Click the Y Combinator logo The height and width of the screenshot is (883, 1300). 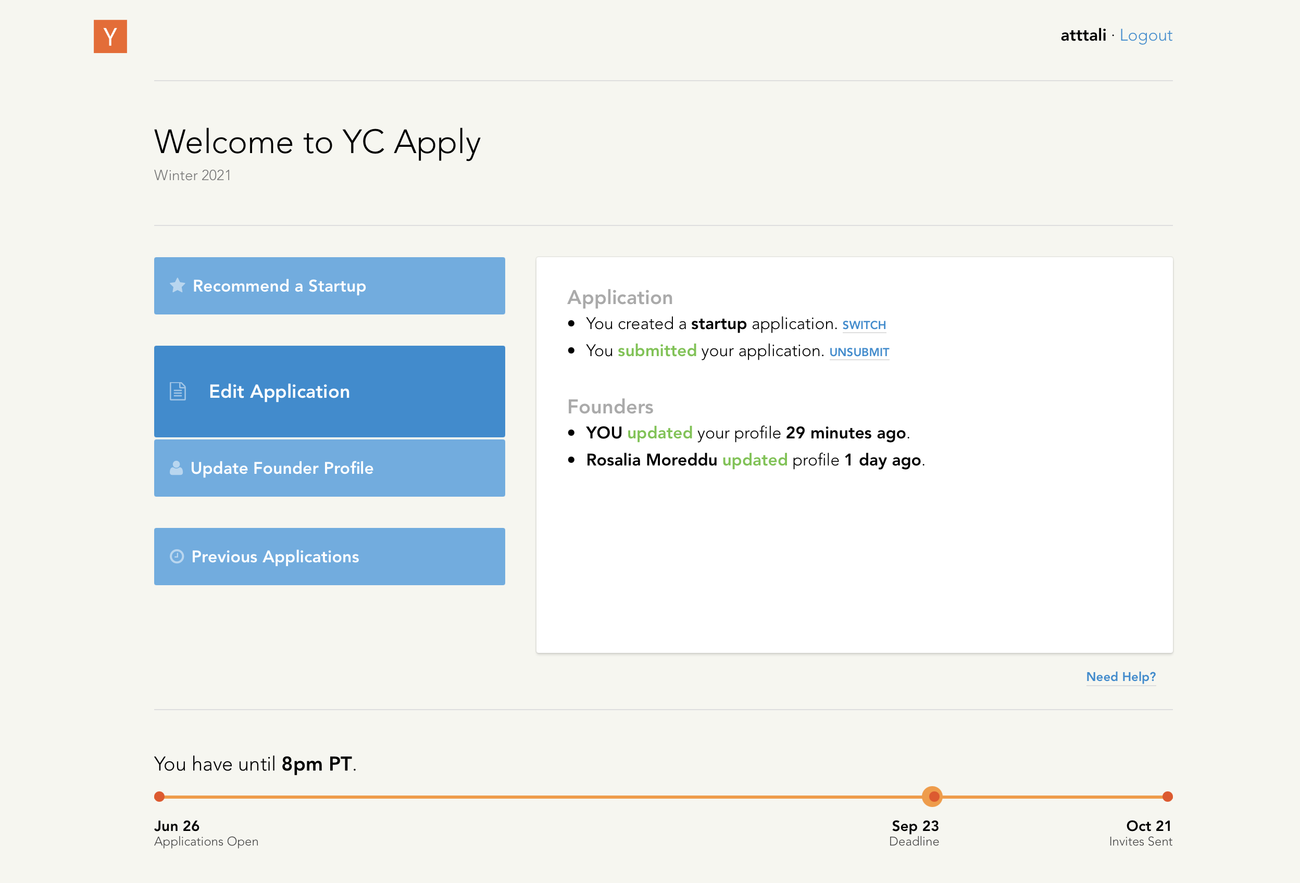pyautogui.click(x=110, y=36)
